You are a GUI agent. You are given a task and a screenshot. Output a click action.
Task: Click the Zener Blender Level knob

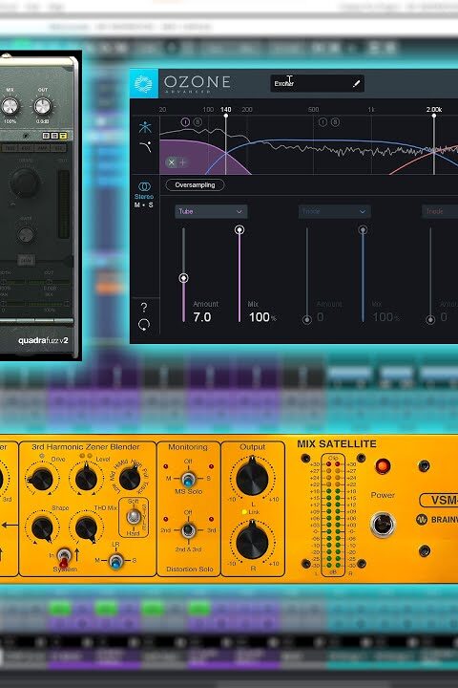(86, 479)
